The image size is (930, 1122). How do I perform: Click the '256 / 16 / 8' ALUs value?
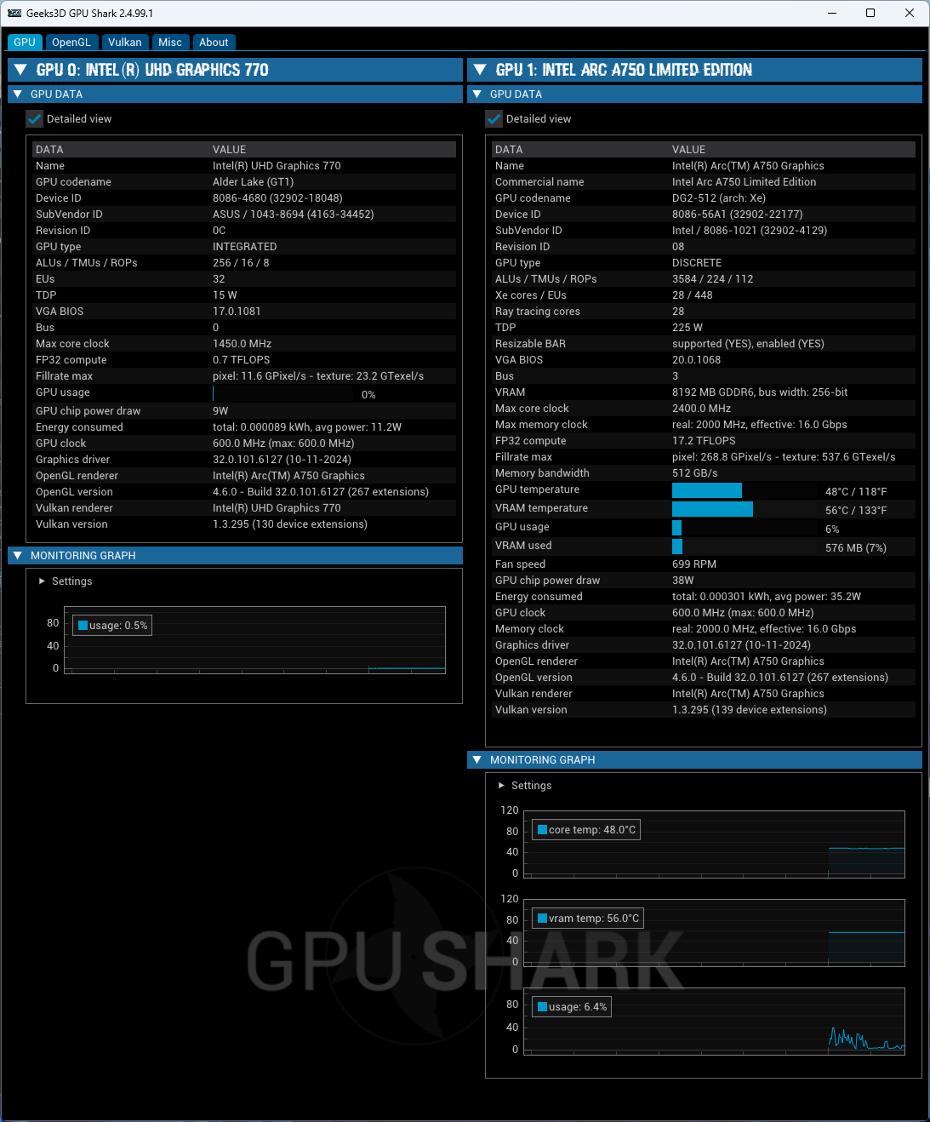click(241, 263)
